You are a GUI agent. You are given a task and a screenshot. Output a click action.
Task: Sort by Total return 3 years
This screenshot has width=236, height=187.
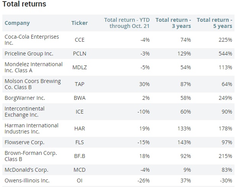173,23
